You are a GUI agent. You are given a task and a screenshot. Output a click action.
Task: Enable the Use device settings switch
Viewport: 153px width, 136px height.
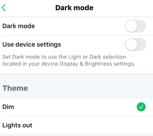click(135, 44)
